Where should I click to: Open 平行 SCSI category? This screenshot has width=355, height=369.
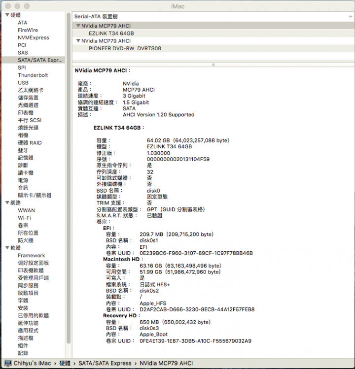coord(30,120)
